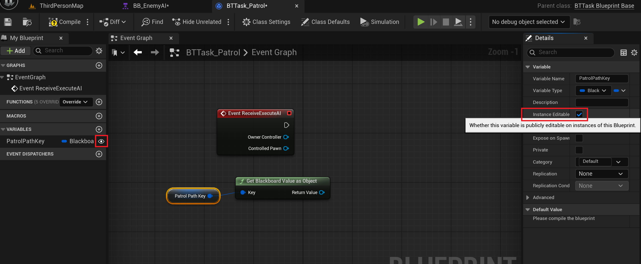641x264 pixels.
Task: Click Event Graph in the graph breadcrumb
Action: [x=274, y=52]
